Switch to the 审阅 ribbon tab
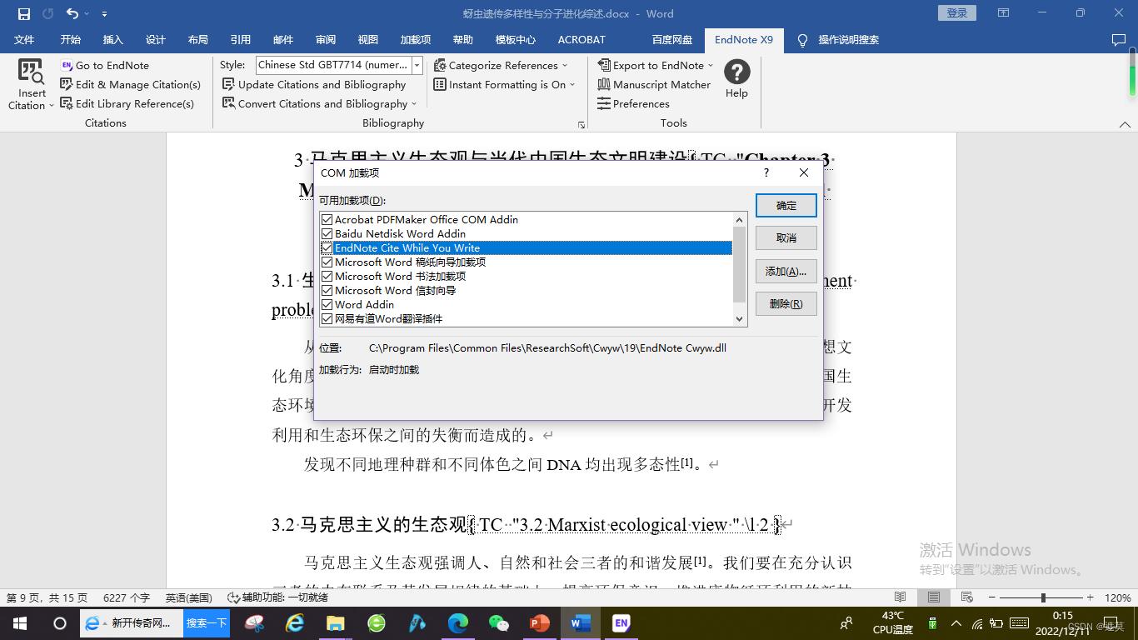1138x640 pixels. [326, 39]
